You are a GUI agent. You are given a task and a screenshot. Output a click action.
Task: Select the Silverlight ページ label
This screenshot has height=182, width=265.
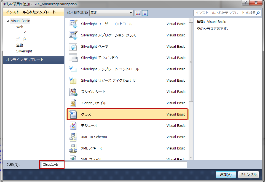click(x=95, y=47)
